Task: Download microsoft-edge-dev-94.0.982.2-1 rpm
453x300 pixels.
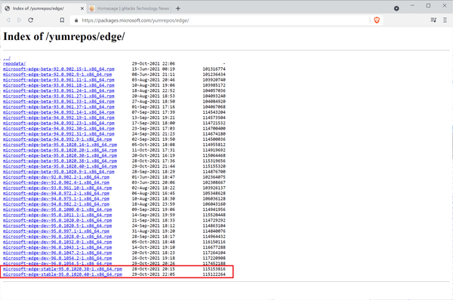Action: coord(57,204)
